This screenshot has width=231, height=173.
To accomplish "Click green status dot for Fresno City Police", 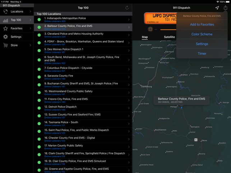I will point(39,100).
